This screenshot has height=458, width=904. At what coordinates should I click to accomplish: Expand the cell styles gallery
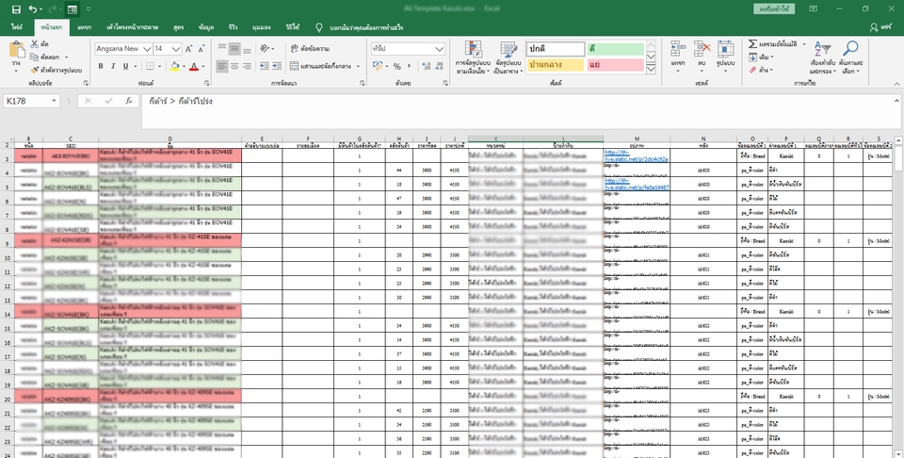[x=651, y=69]
